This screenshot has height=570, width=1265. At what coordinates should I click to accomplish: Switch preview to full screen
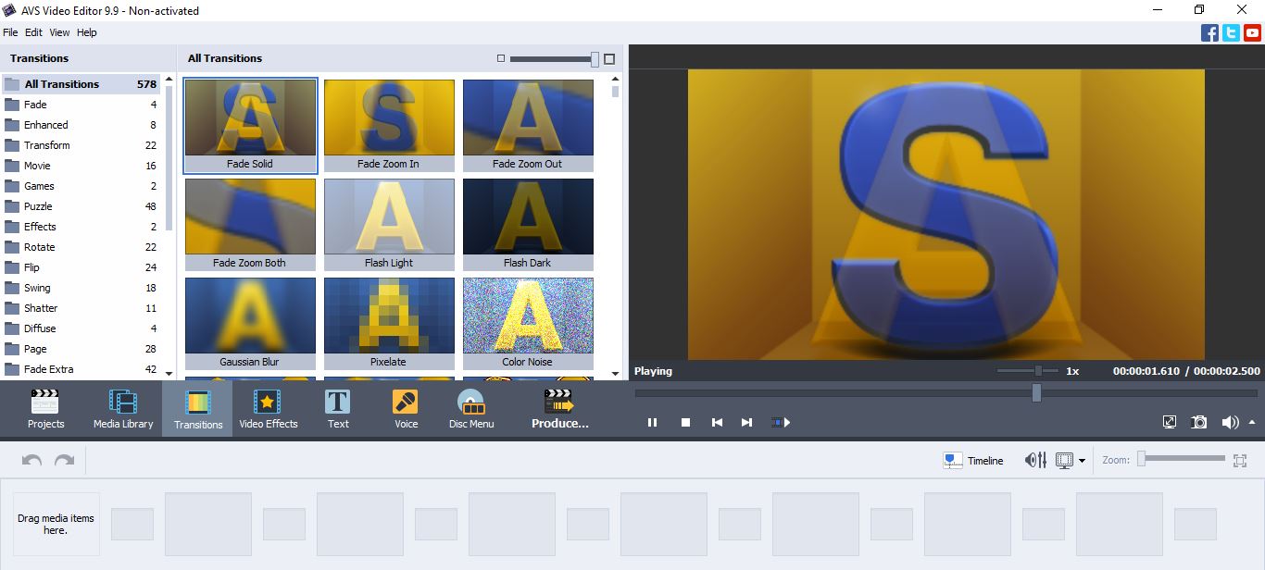click(x=1170, y=422)
